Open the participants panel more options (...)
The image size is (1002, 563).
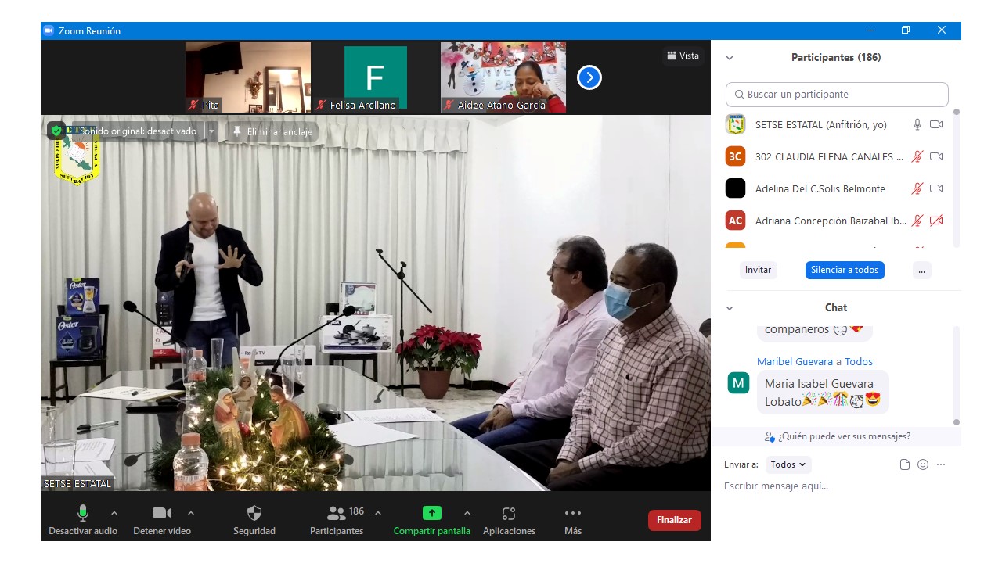click(x=921, y=270)
